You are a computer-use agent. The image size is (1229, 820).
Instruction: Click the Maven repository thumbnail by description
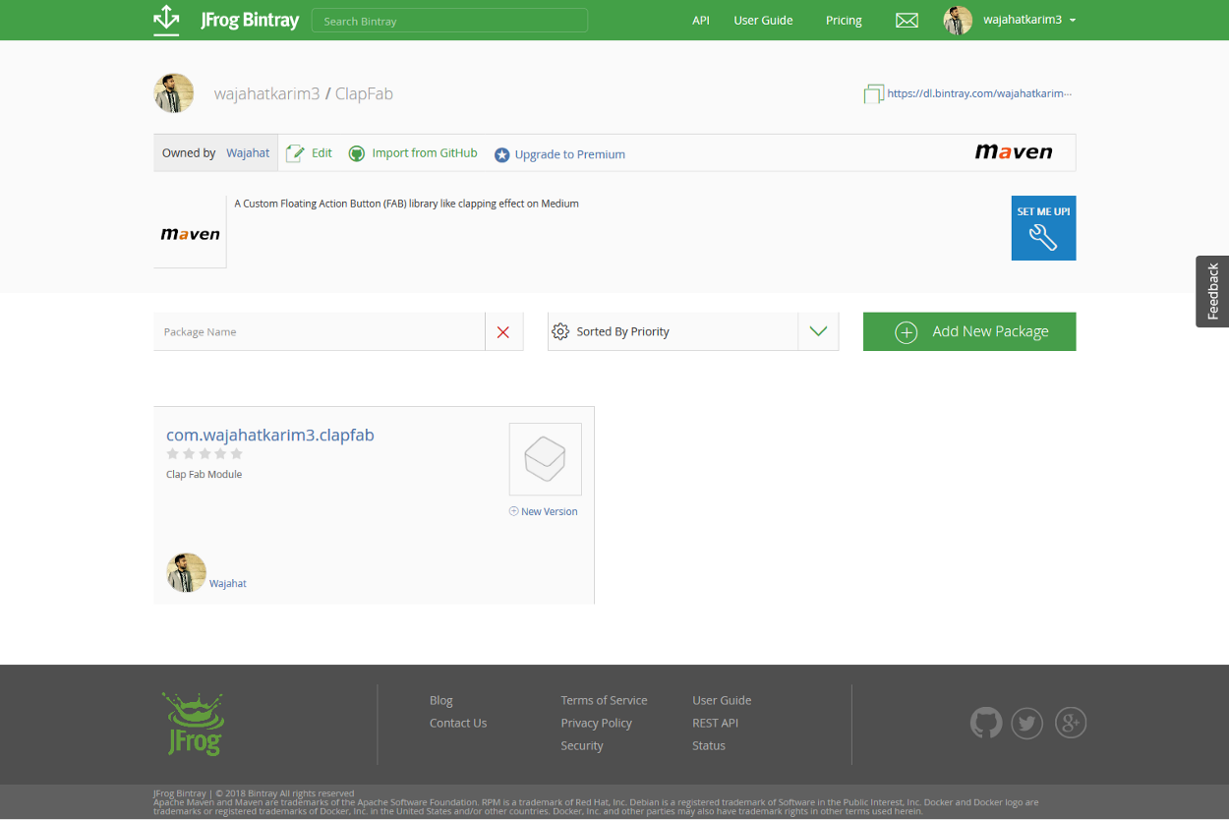tap(190, 233)
